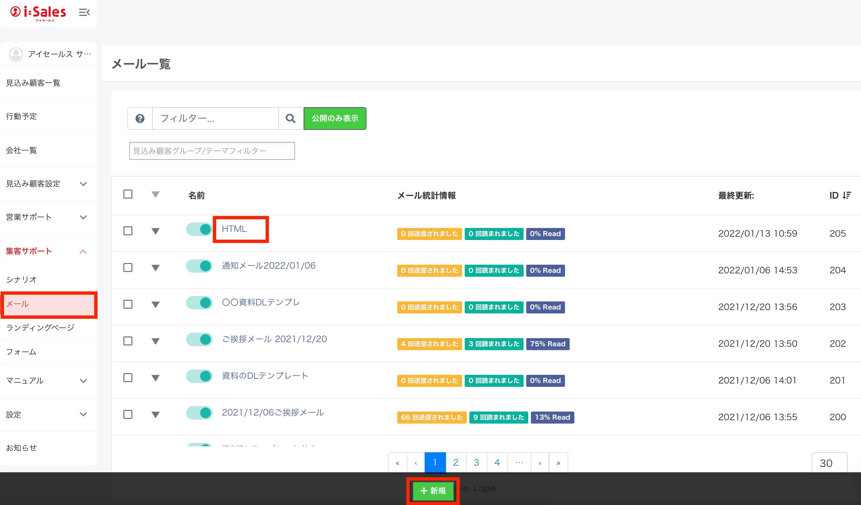The image size is (861, 505).
Task: Open the 資料のDLテンプレート mail link
Action: coord(265,376)
